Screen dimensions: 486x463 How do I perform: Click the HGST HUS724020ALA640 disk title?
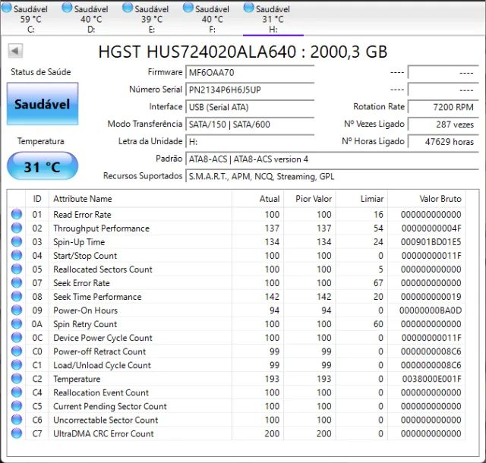tap(243, 52)
